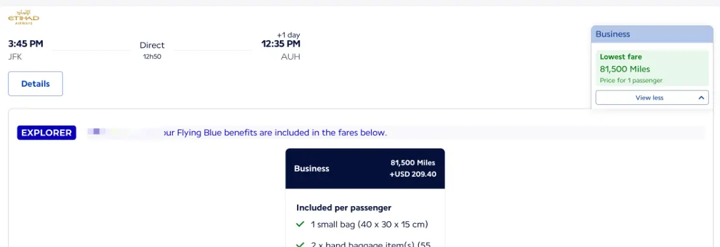Click the 12:35 PM arrival time
The width and height of the screenshot is (720, 247).
[281, 44]
